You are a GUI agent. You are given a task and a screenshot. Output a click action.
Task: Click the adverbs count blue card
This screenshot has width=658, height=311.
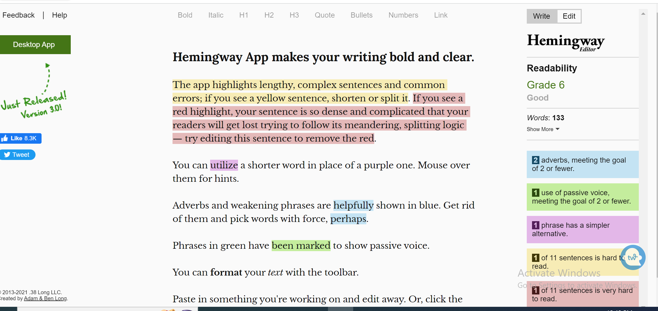tap(583, 164)
